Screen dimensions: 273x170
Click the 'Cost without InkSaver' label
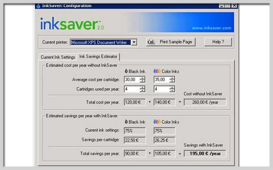coord(203,94)
